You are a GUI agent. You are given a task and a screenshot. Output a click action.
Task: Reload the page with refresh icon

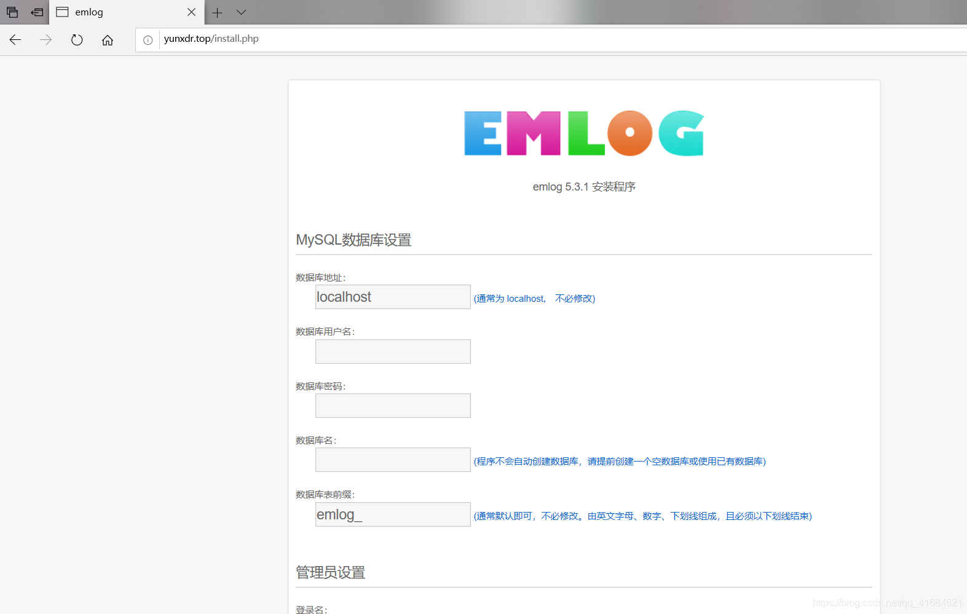77,40
